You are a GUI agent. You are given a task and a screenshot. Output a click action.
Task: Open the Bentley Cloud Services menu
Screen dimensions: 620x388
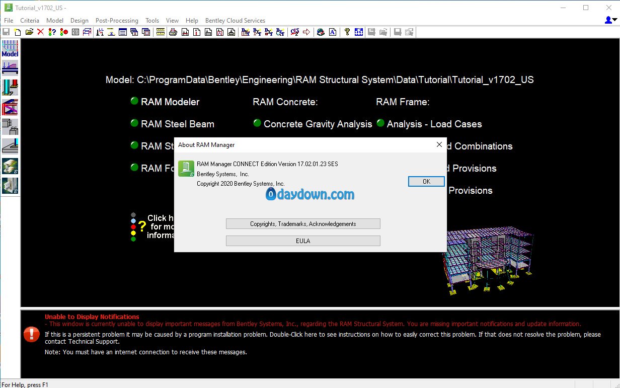tap(235, 21)
